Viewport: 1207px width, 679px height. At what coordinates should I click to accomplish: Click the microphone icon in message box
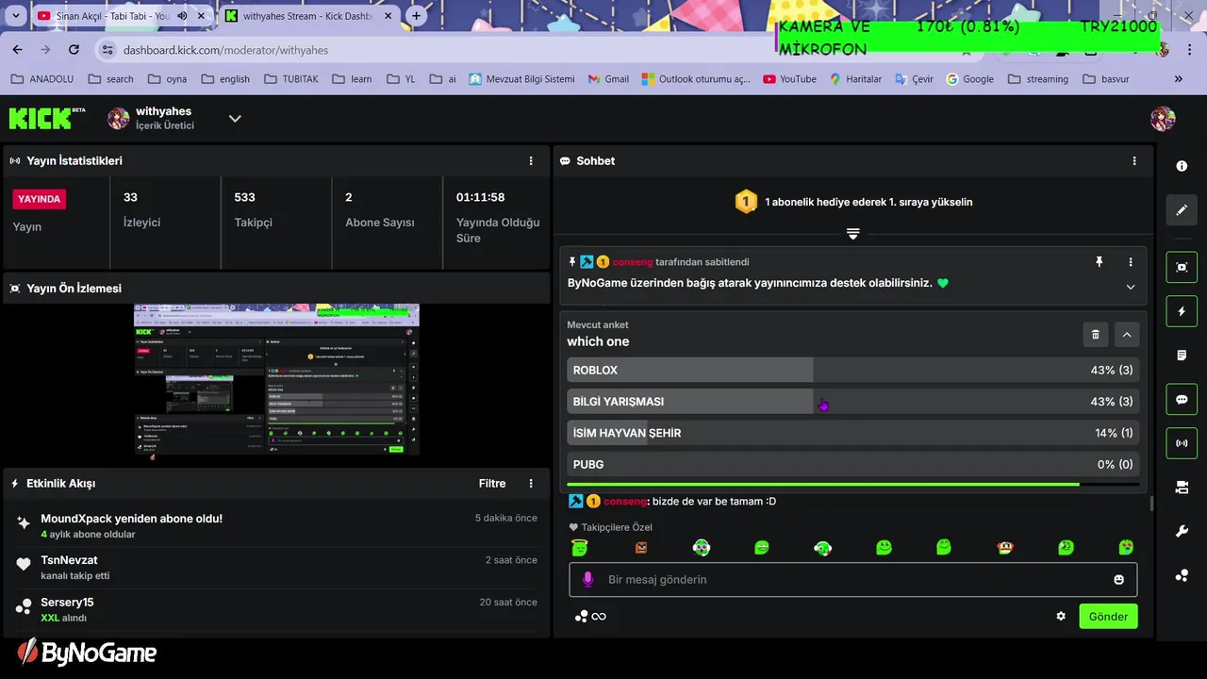(587, 579)
